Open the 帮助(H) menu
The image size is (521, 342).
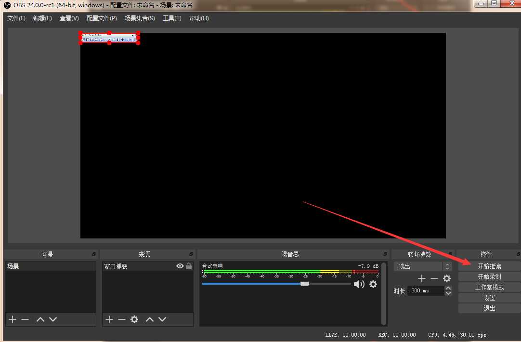[x=199, y=18]
